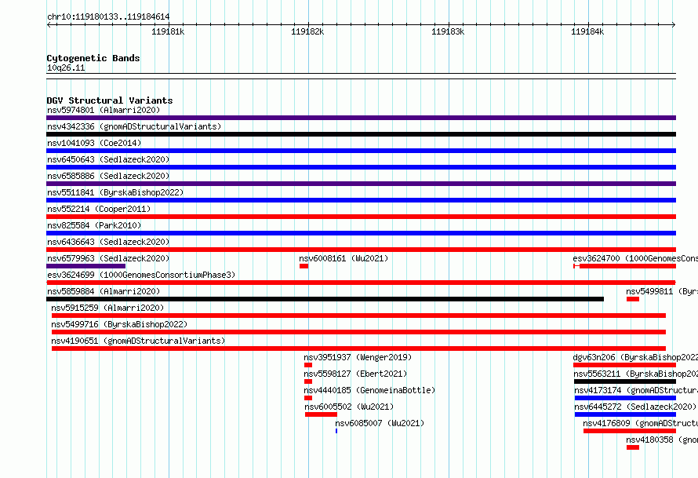Click the short purple nsv6579963 bar
698x478 pixels.
(x=86, y=266)
